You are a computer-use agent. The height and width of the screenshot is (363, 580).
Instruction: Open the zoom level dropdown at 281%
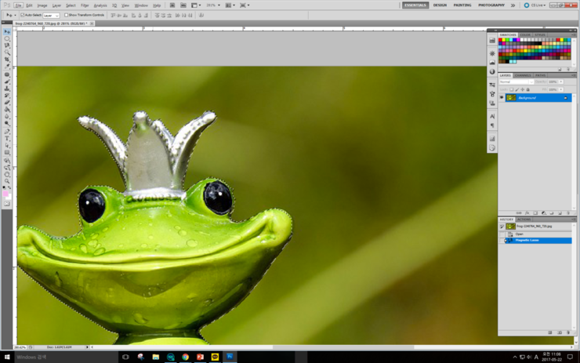pos(212,5)
